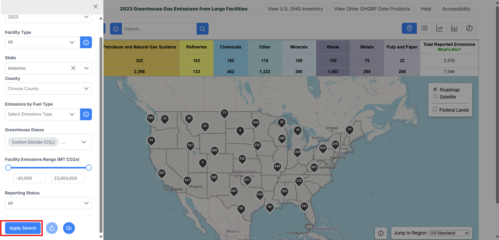
Task: Select the map pin location view
Action: pyautogui.click(x=409, y=28)
